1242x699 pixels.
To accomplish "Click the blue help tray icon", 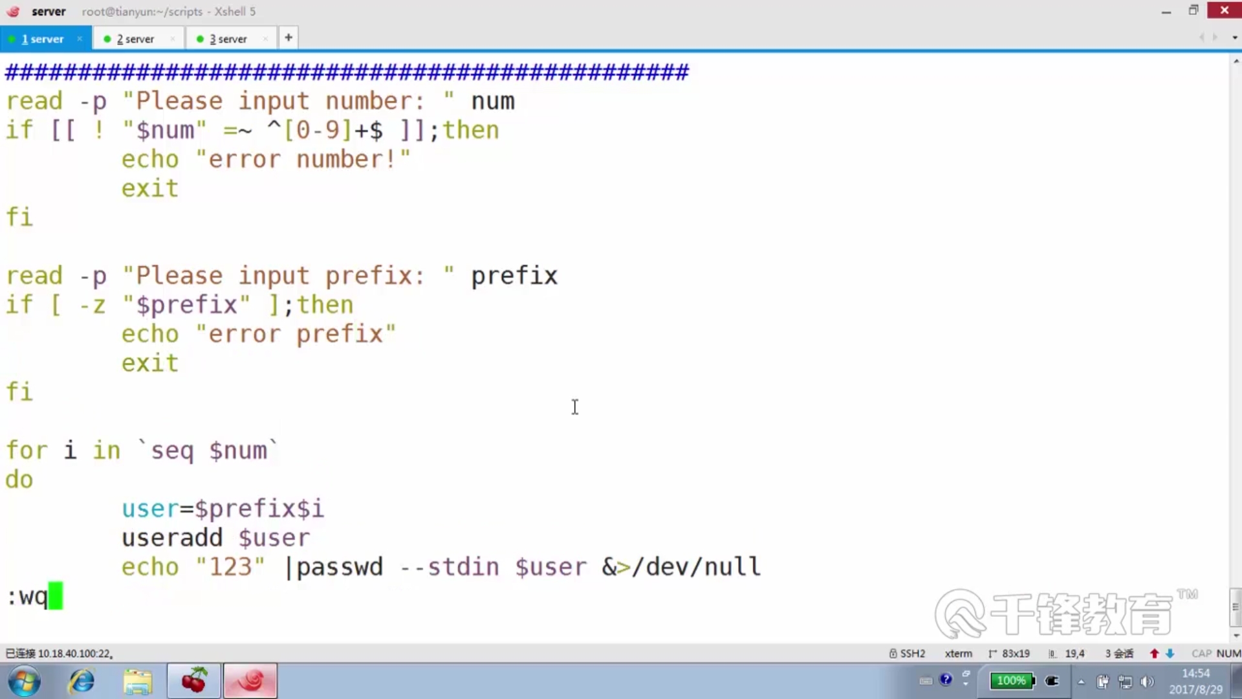I will (x=946, y=679).
